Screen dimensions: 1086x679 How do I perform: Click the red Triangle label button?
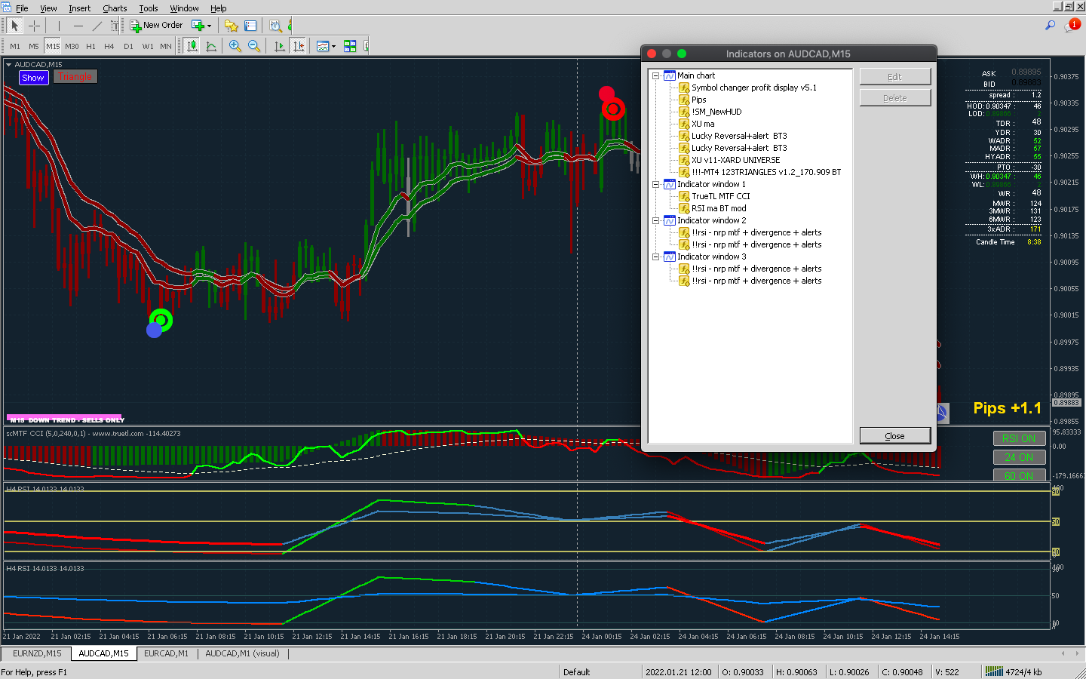(x=75, y=77)
